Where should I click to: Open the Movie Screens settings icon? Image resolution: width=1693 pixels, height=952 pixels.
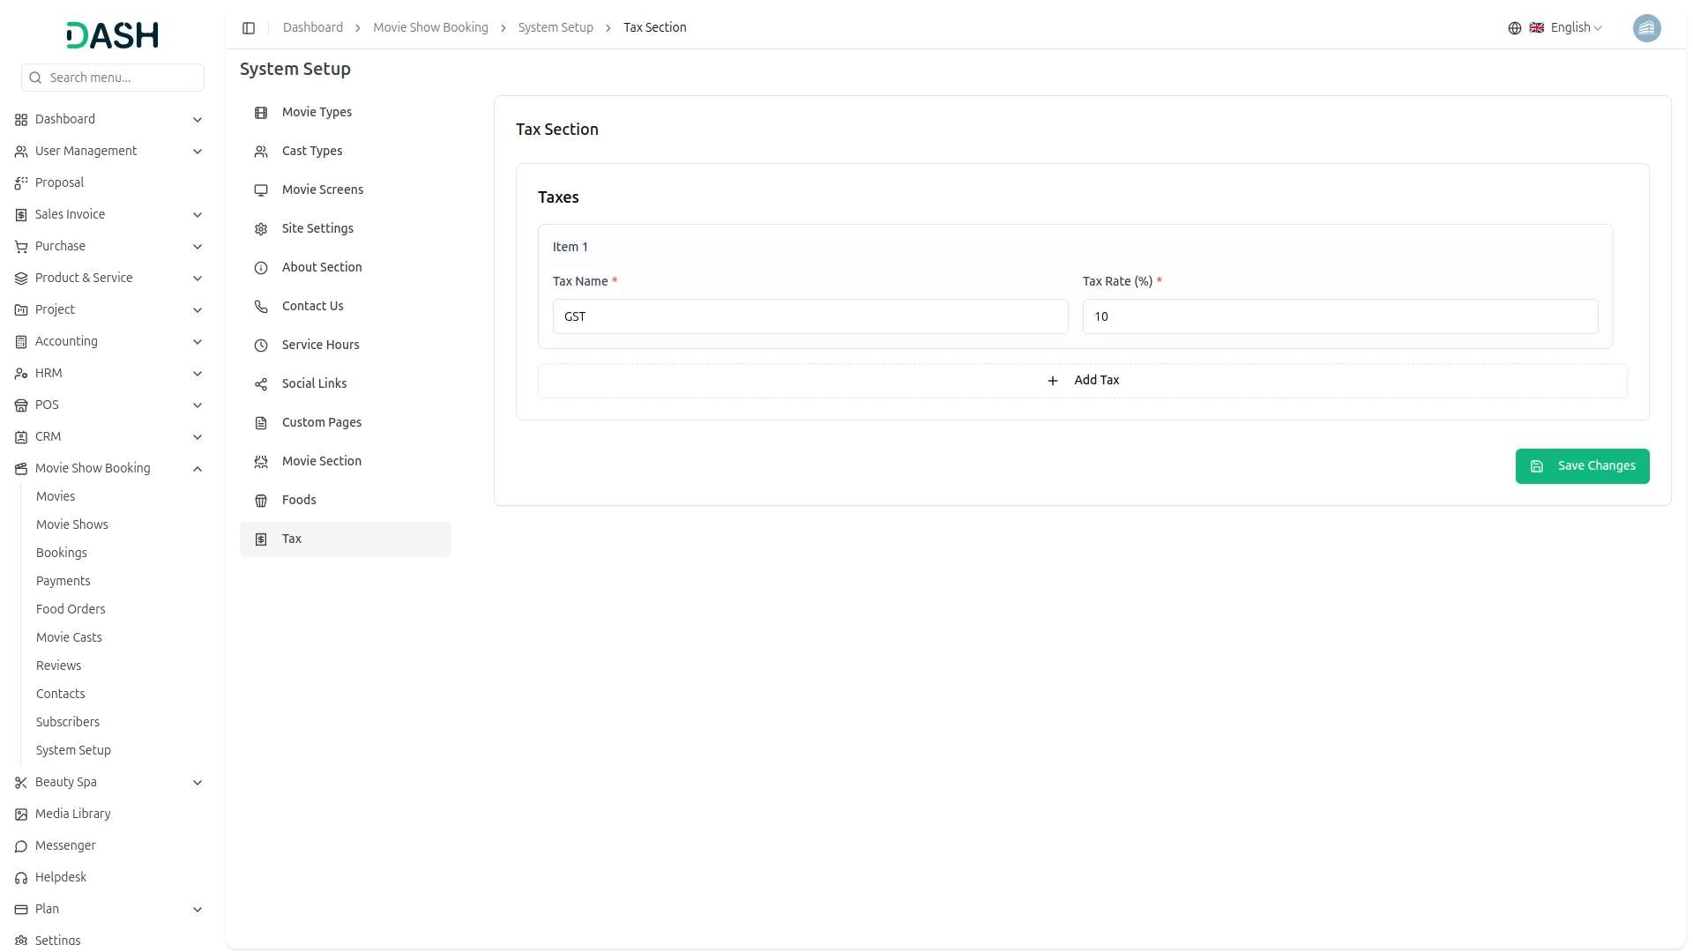click(x=260, y=190)
